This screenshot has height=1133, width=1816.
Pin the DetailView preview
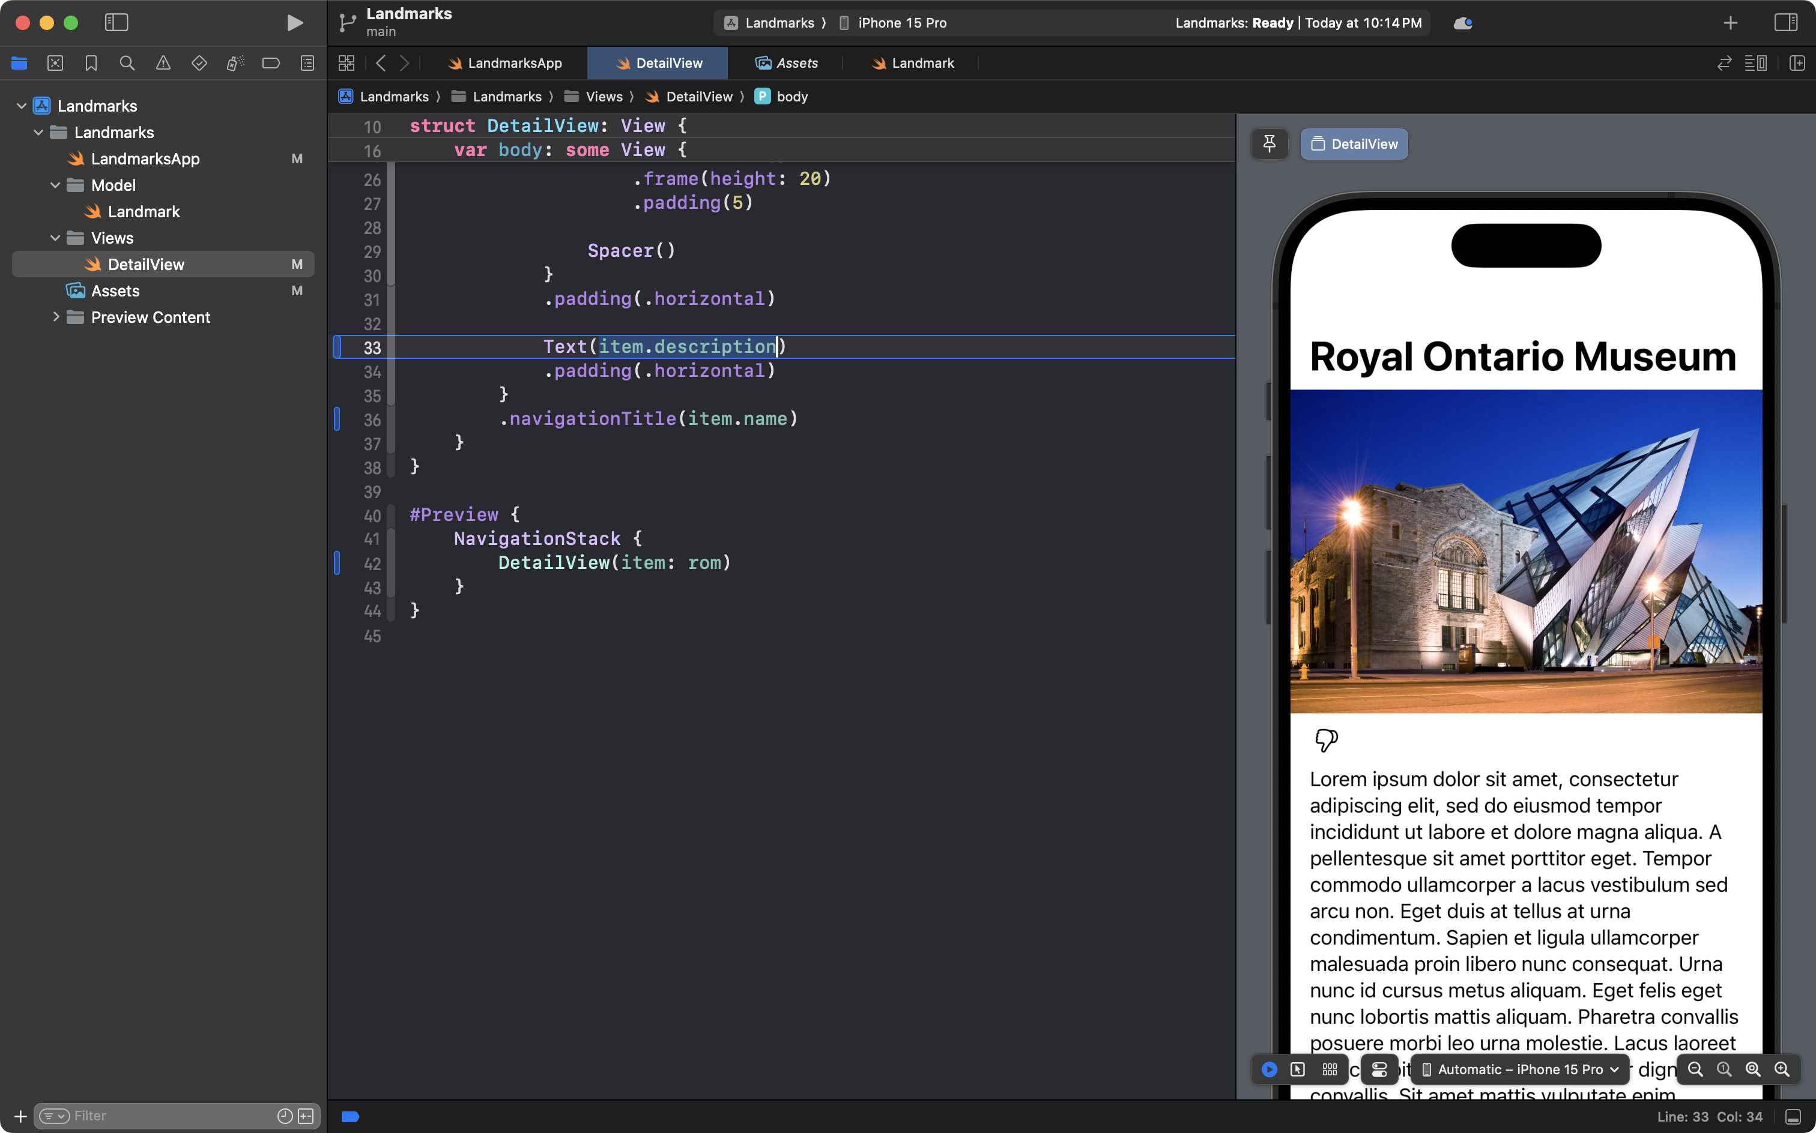(x=1270, y=144)
